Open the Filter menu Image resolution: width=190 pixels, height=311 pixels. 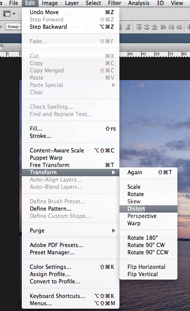pos(114,3)
